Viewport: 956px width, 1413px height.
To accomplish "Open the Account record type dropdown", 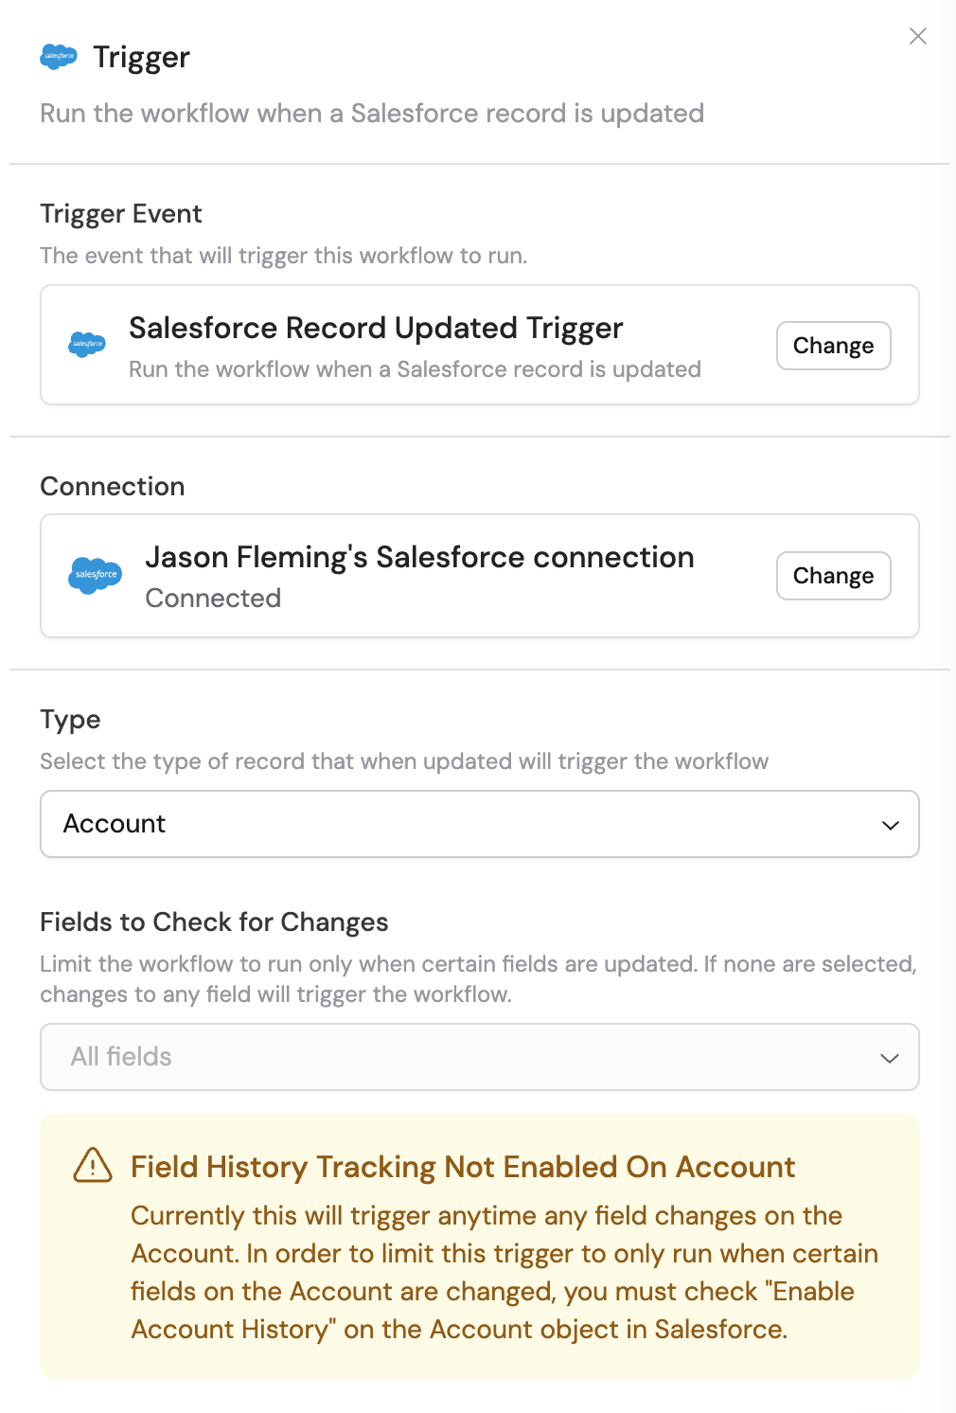I will click(x=480, y=824).
